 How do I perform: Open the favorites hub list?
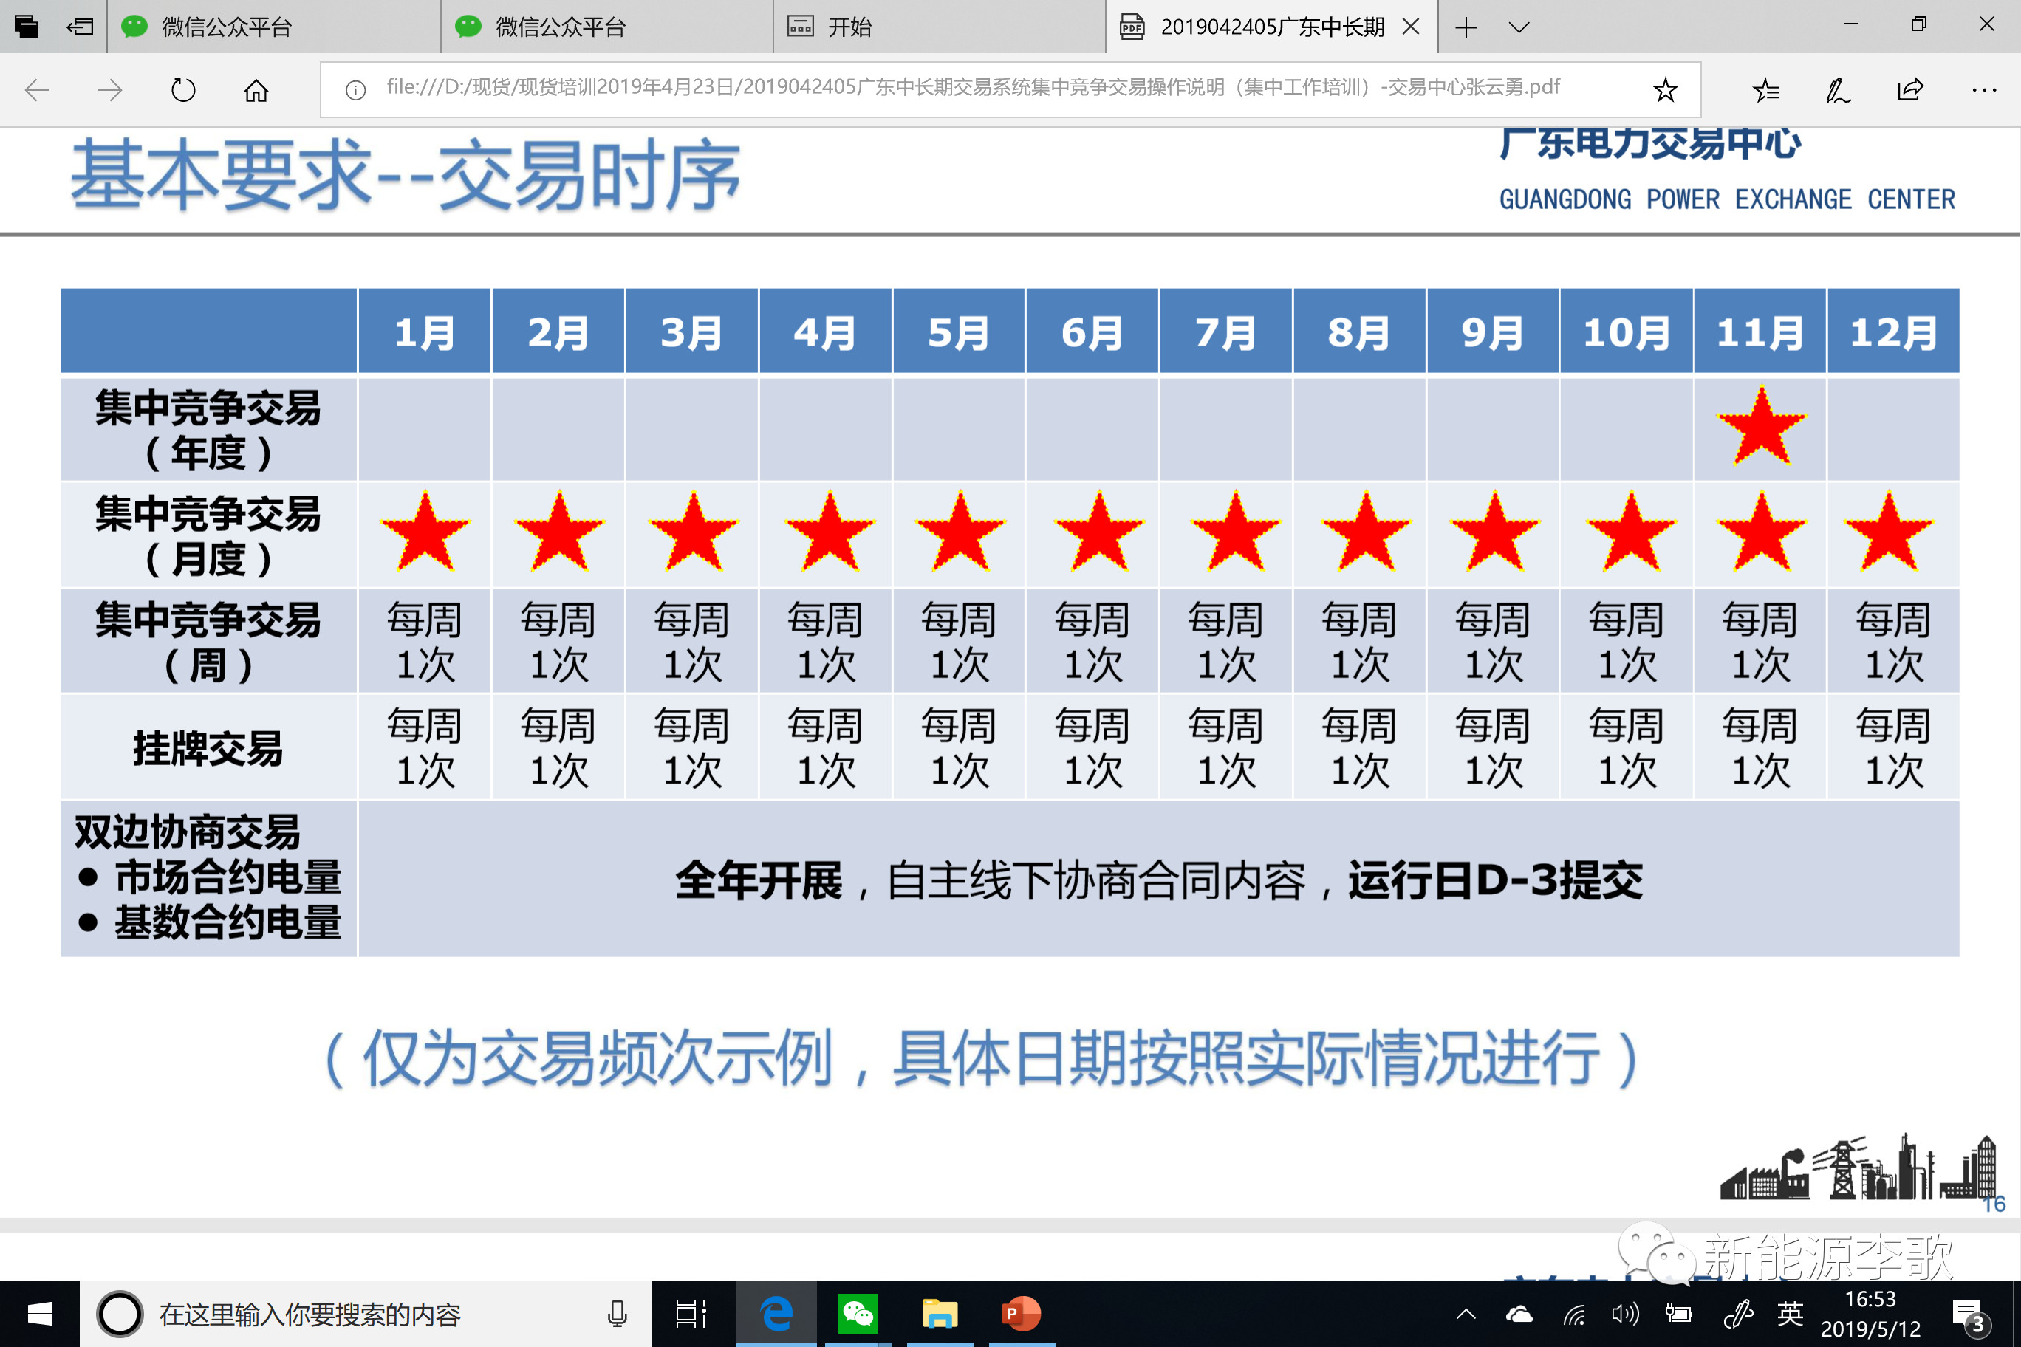pyautogui.click(x=1766, y=90)
